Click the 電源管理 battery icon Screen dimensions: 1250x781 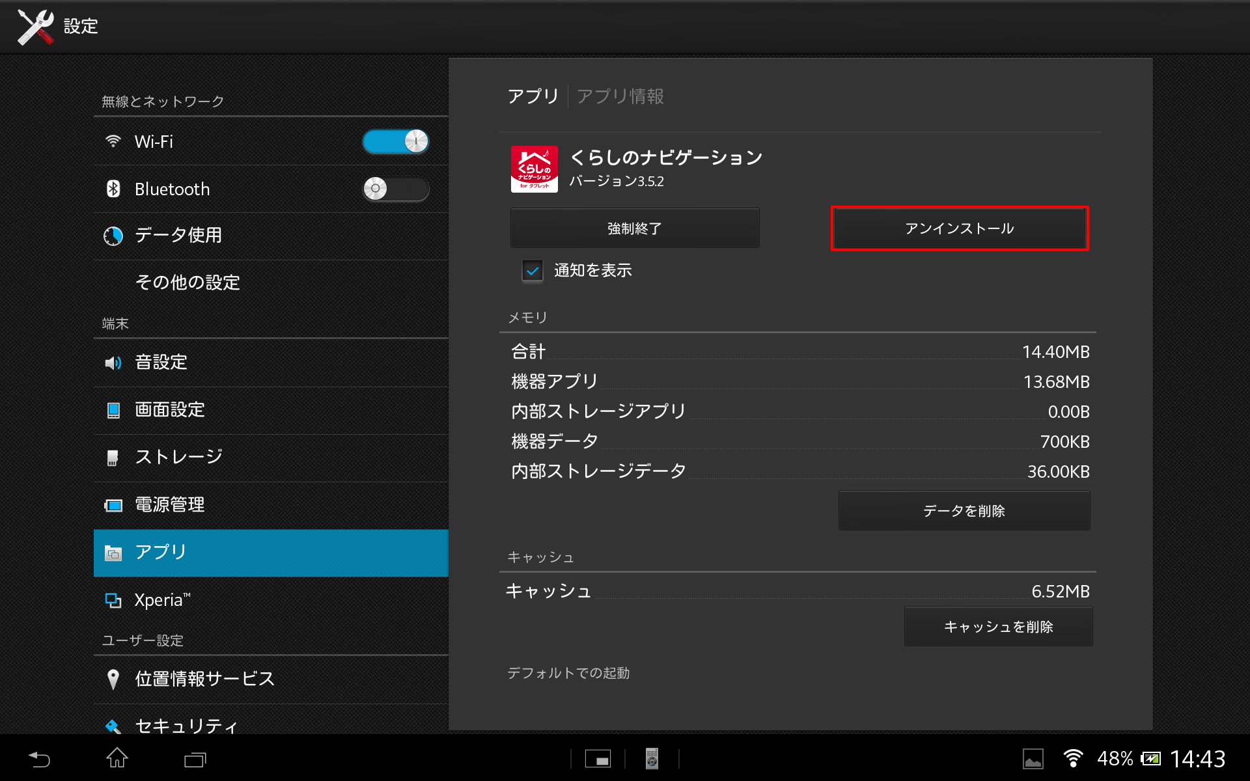click(x=113, y=505)
